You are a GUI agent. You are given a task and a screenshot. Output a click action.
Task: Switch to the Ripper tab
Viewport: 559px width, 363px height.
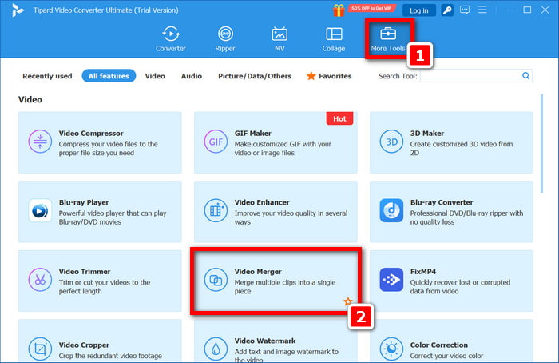tap(225, 39)
